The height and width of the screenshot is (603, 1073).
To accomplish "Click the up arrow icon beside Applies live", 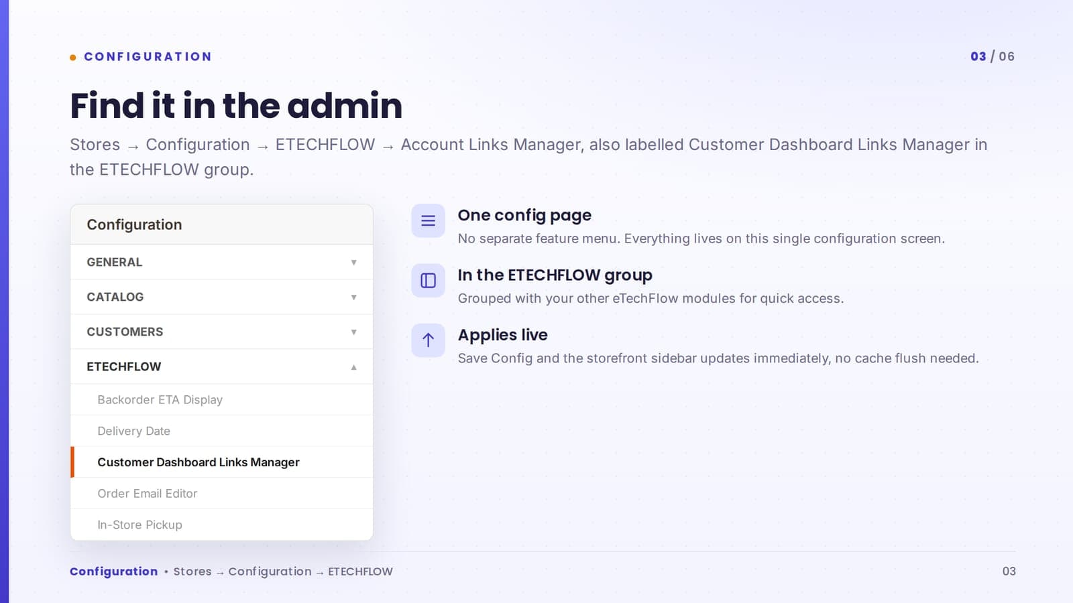I will click(x=428, y=340).
